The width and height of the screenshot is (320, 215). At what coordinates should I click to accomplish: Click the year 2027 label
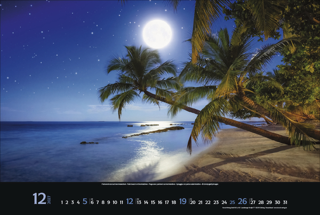click(x=49, y=199)
